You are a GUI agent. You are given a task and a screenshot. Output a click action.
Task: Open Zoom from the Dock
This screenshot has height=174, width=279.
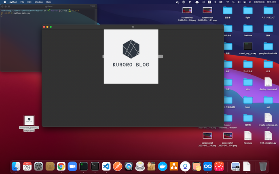click(x=72, y=166)
